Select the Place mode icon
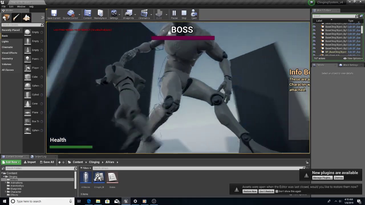Viewport: 365px width, 205px height. pyautogui.click(x=6, y=18)
